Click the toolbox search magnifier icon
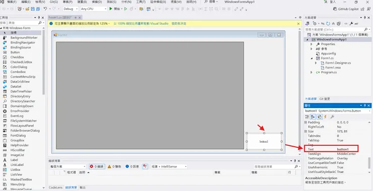373x191 pixels. tap(40, 23)
